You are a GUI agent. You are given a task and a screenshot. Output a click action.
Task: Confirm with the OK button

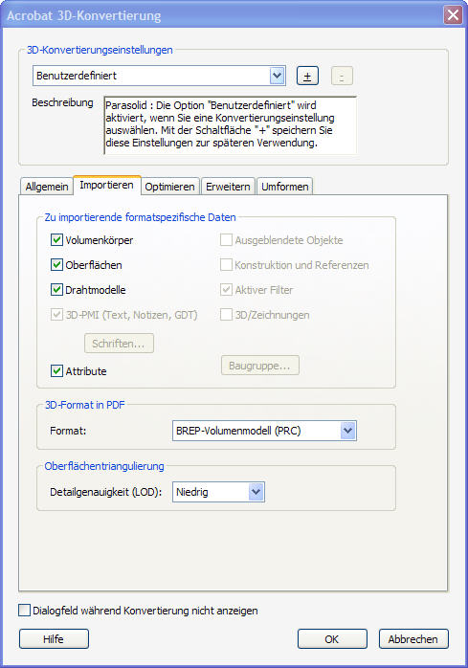click(x=332, y=639)
